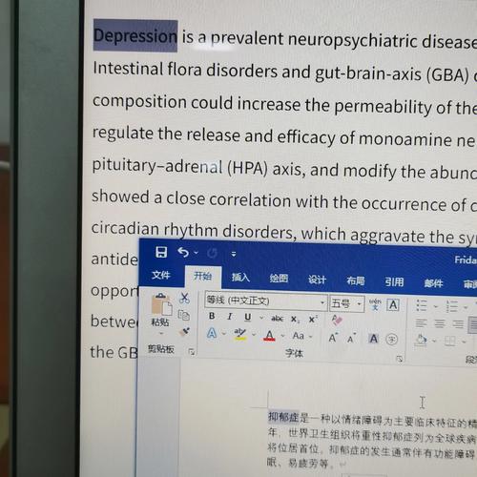Screen dimensions: 477x477
Task: Click the Cut scissors icon
Action: [184, 298]
